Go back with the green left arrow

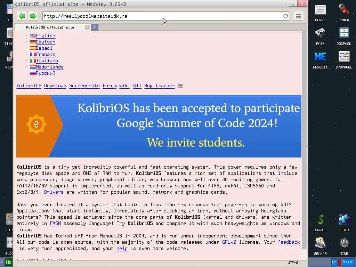(22, 16)
